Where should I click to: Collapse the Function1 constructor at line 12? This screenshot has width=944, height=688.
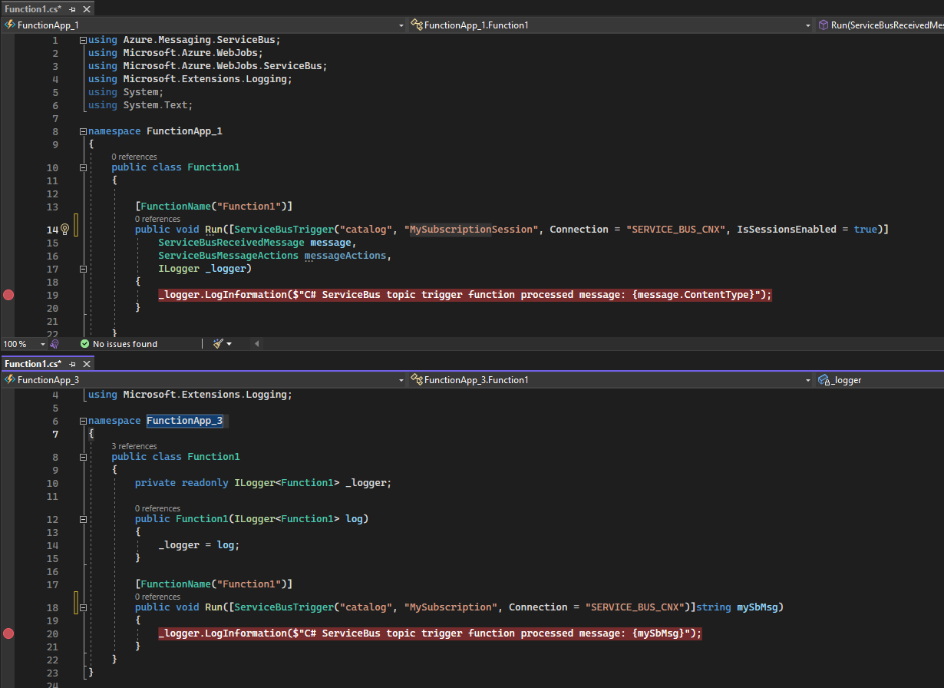coord(83,519)
